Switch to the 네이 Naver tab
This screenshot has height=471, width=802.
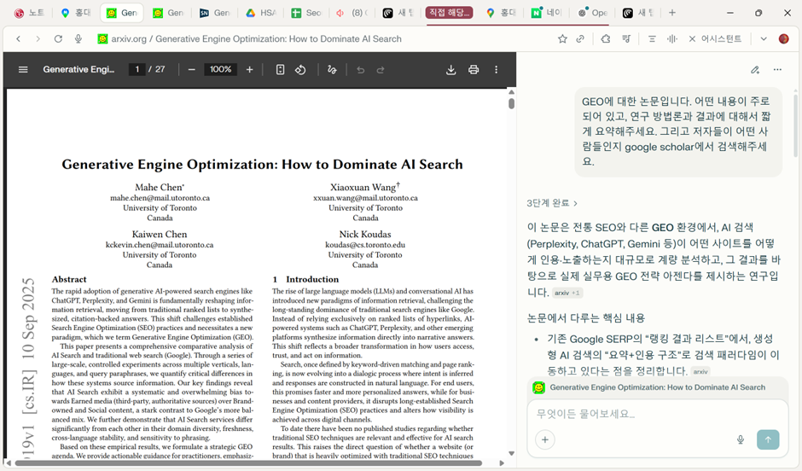pos(548,13)
